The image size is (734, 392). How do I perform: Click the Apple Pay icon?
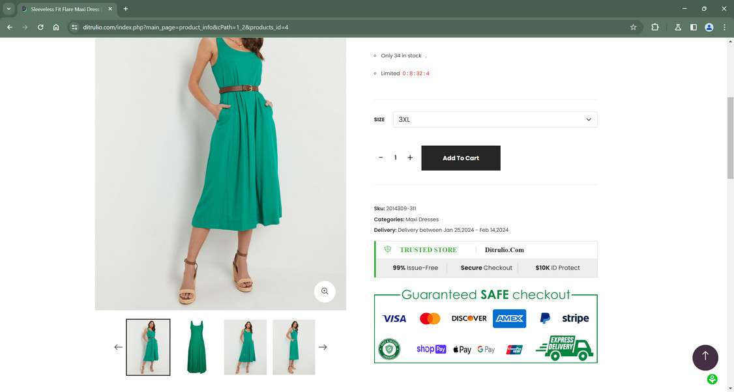coord(462,350)
